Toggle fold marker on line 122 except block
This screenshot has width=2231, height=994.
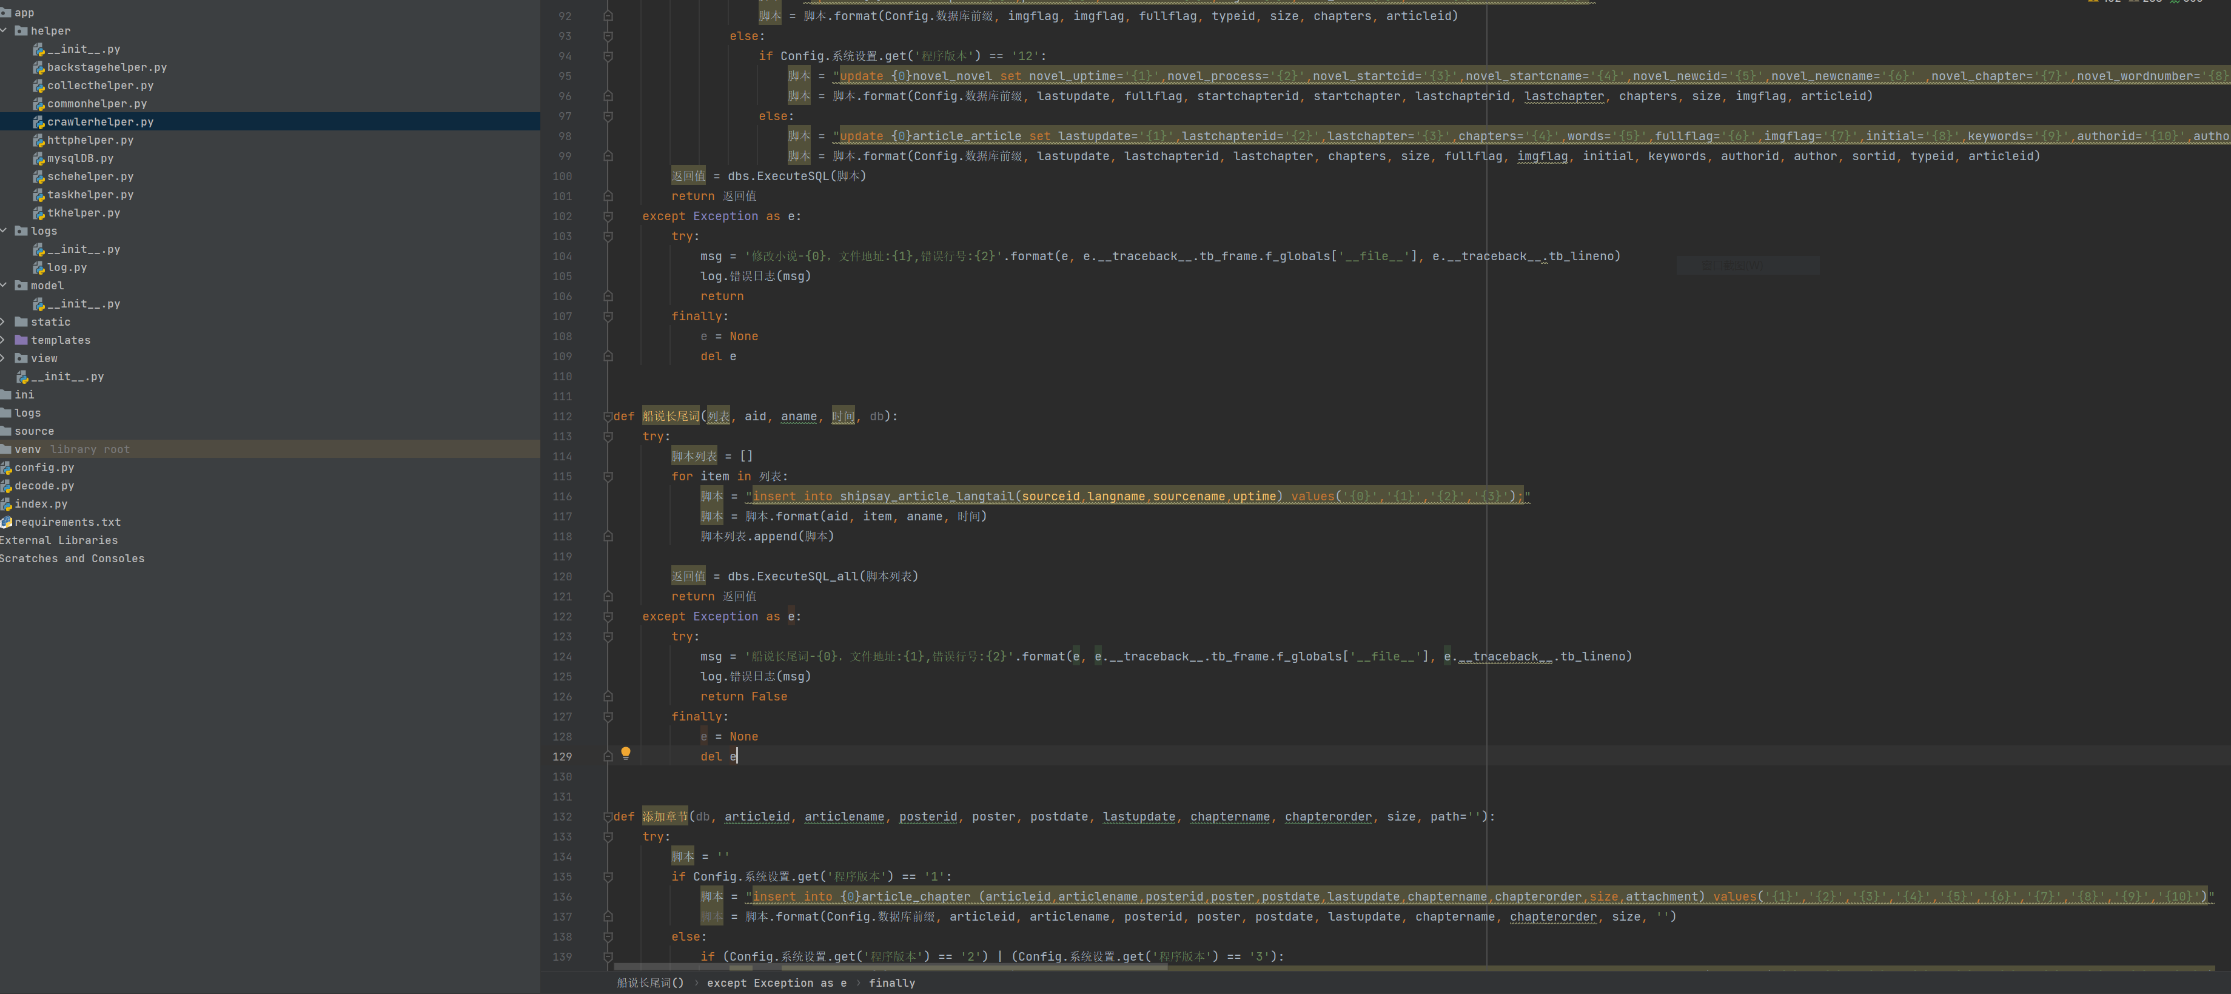point(607,617)
